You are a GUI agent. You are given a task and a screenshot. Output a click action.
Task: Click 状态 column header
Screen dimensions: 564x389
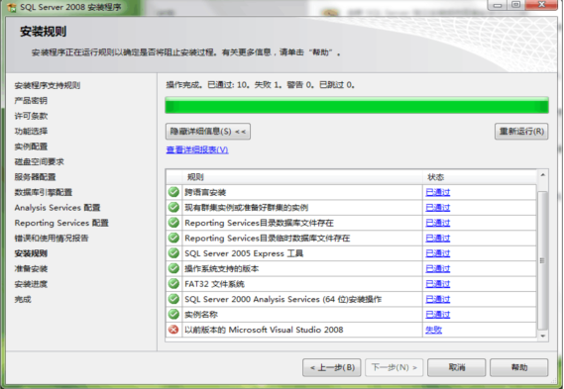point(480,177)
